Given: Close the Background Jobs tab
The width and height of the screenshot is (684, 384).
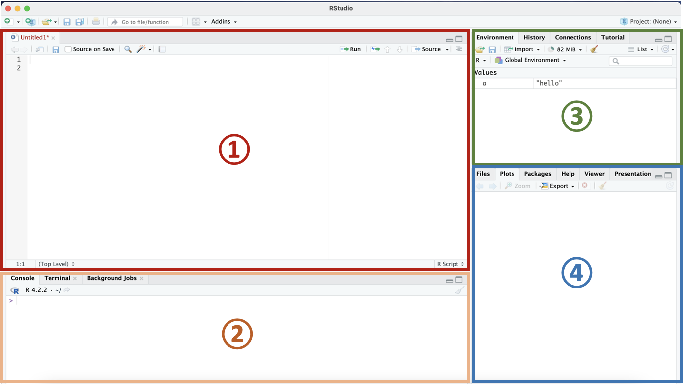Looking at the screenshot, I should (141, 279).
